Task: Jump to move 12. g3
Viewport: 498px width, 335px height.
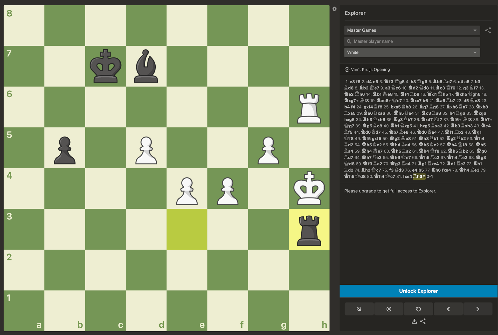Action: pos(466,88)
